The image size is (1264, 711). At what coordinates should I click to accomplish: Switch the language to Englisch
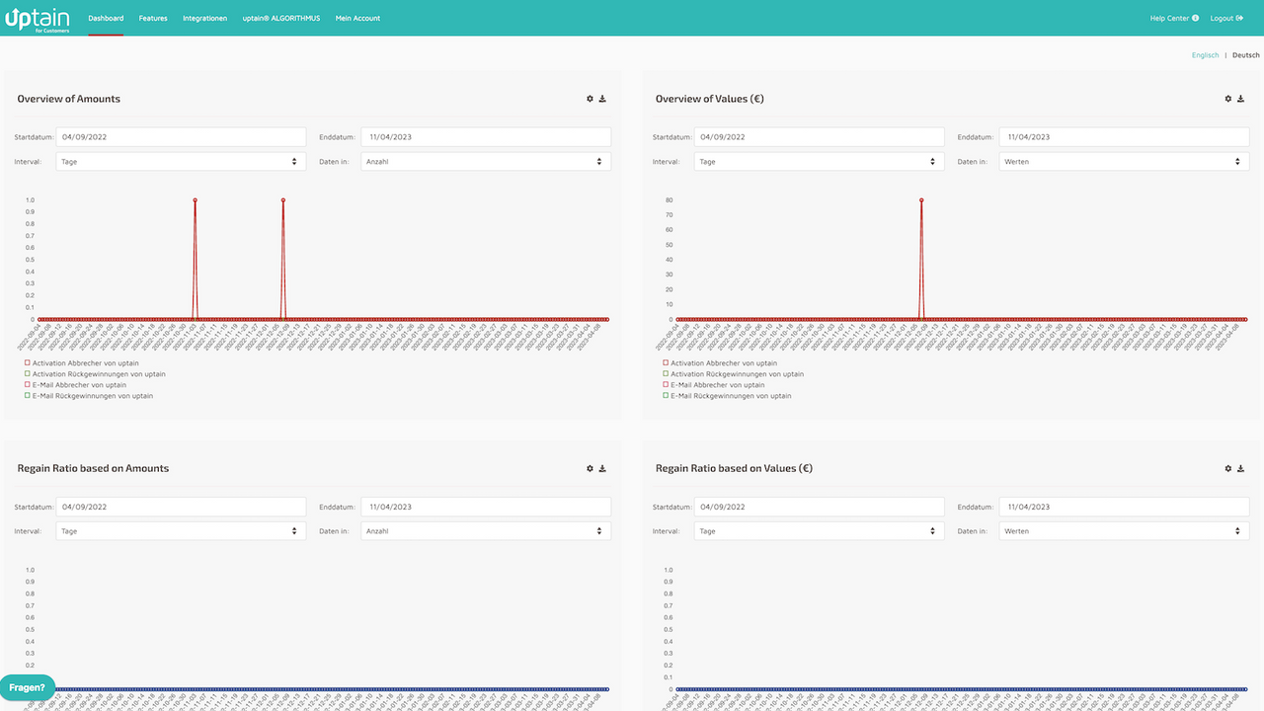[x=1205, y=54]
